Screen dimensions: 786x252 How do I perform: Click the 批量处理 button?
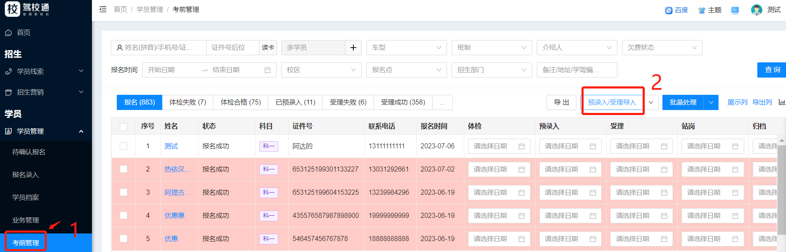(683, 102)
